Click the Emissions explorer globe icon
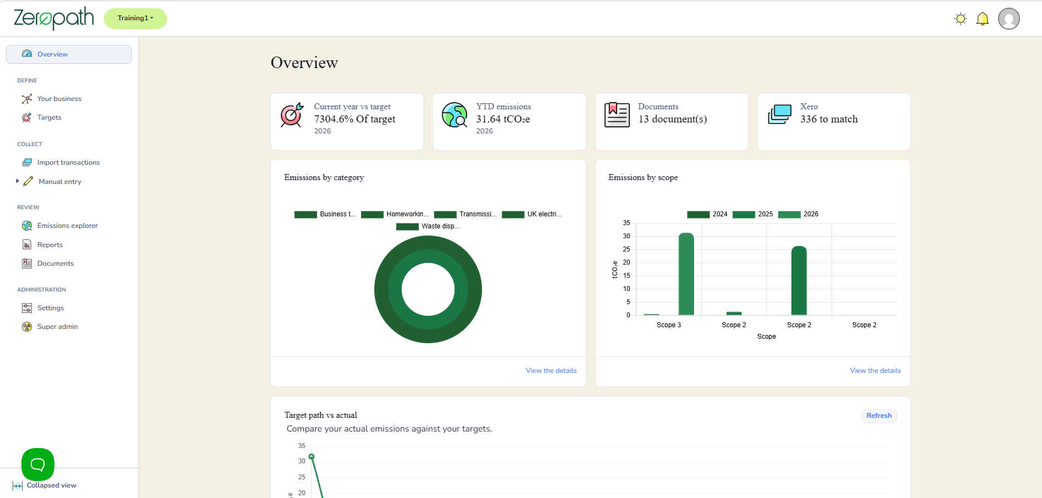This screenshot has height=498, width=1042. 27,226
